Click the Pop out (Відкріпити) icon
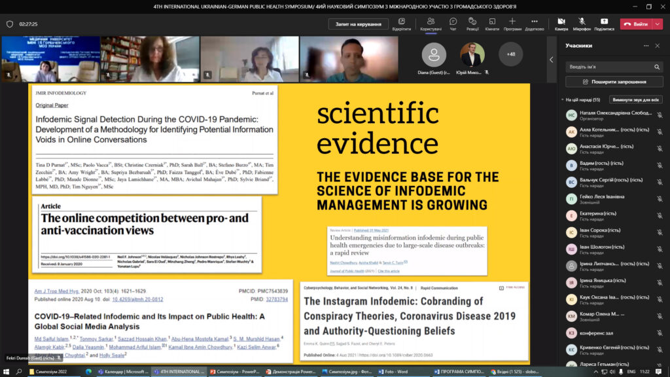The height and width of the screenshot is (377, 670). 402,22
